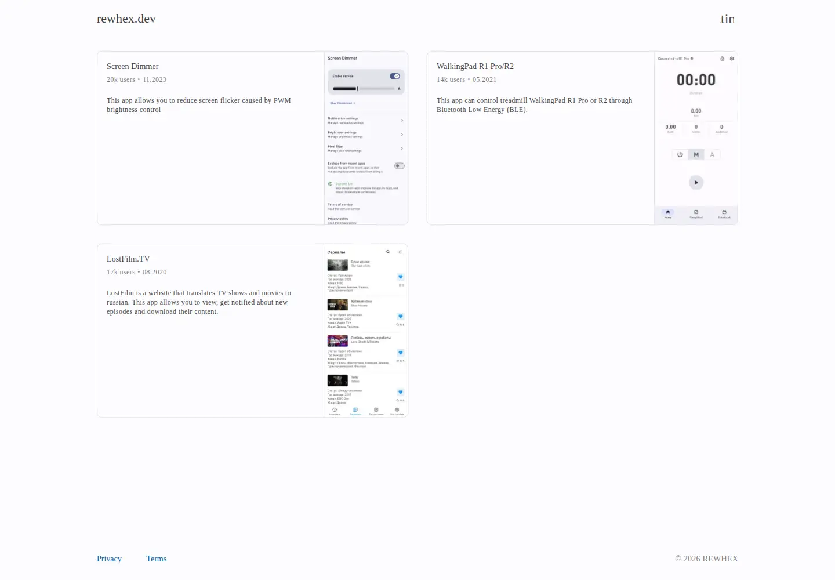Adjust the Screen Dimmer brightness slider
This screenshot has height=580, width=835.
364,89
